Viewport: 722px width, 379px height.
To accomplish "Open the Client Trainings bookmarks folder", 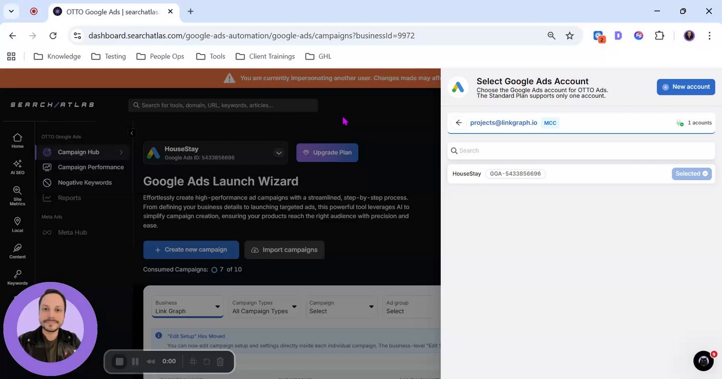I will coord(265,56).
